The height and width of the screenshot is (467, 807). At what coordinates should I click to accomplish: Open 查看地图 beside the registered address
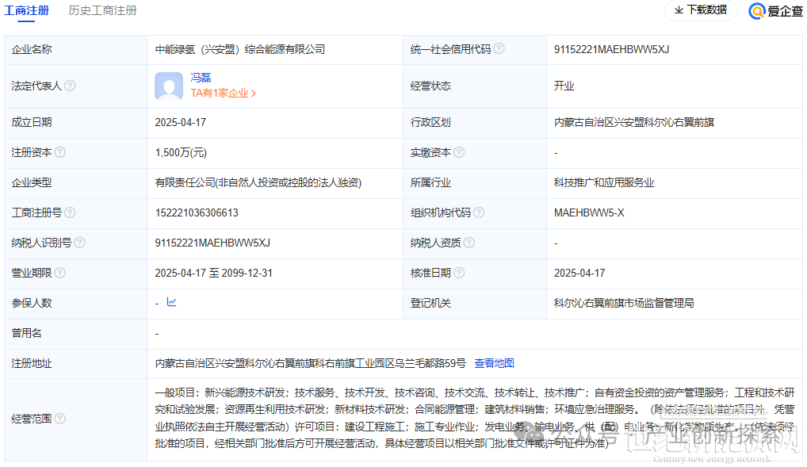click(493, 362)
